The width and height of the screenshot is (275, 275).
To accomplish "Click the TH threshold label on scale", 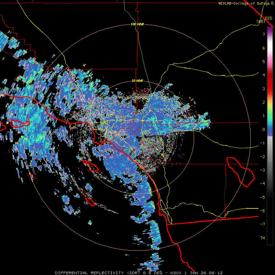I will pyautogui.click(x=262, y=238).
